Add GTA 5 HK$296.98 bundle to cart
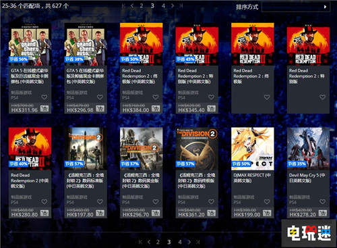The image size is (337, 248). 100,109
